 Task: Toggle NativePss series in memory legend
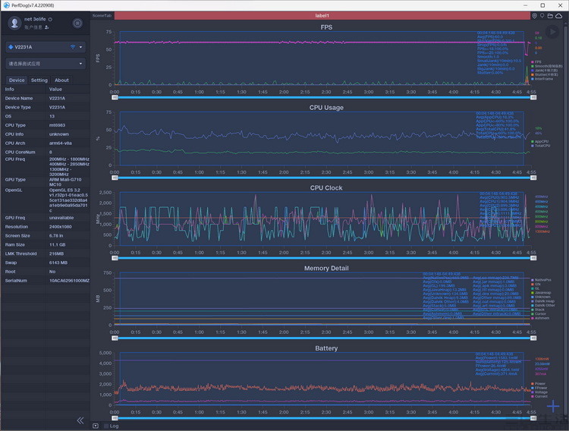pos(541,280)
